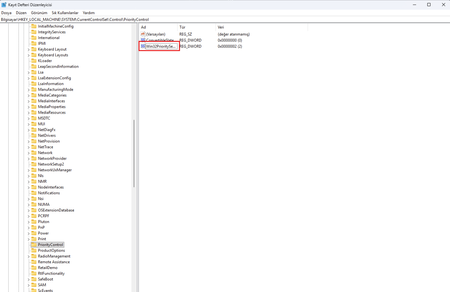Maximize the Registry Editor window

pos(429,4)
